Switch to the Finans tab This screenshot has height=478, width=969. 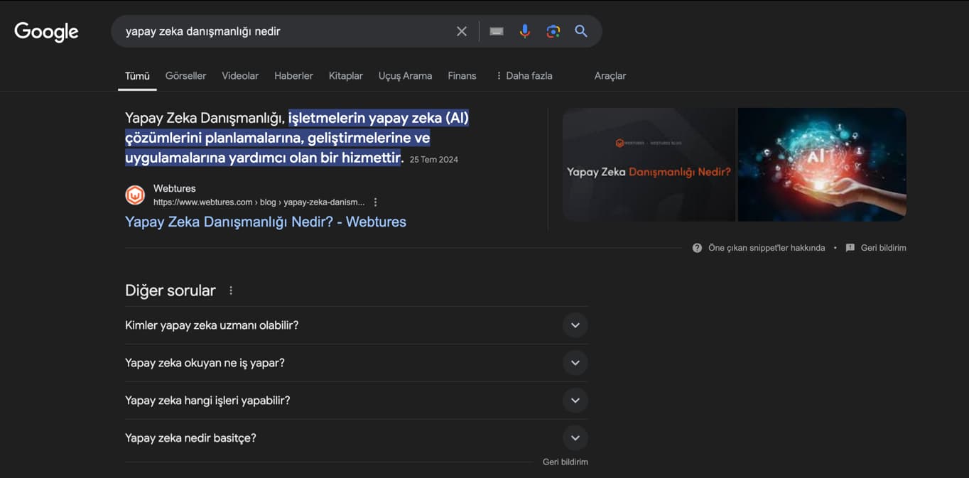[x=462, y=75]
